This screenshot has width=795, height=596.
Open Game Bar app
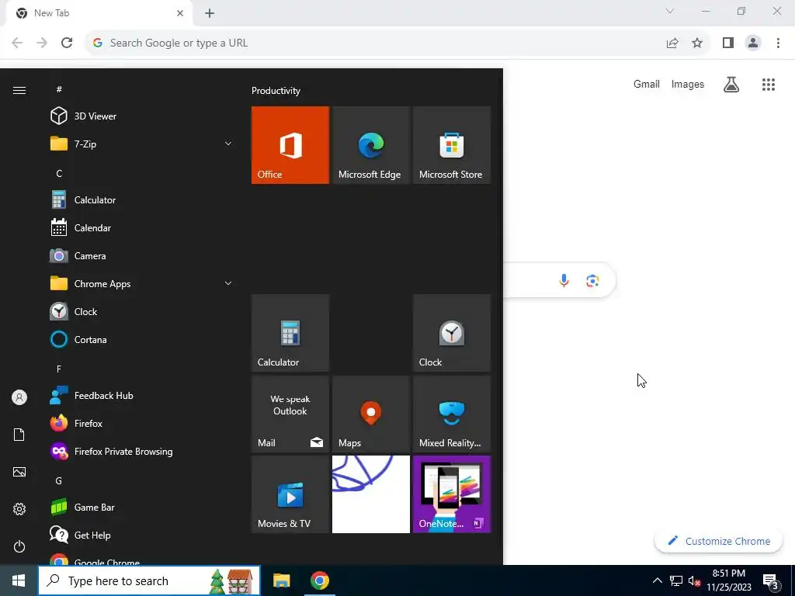click(x=142, y=508)
